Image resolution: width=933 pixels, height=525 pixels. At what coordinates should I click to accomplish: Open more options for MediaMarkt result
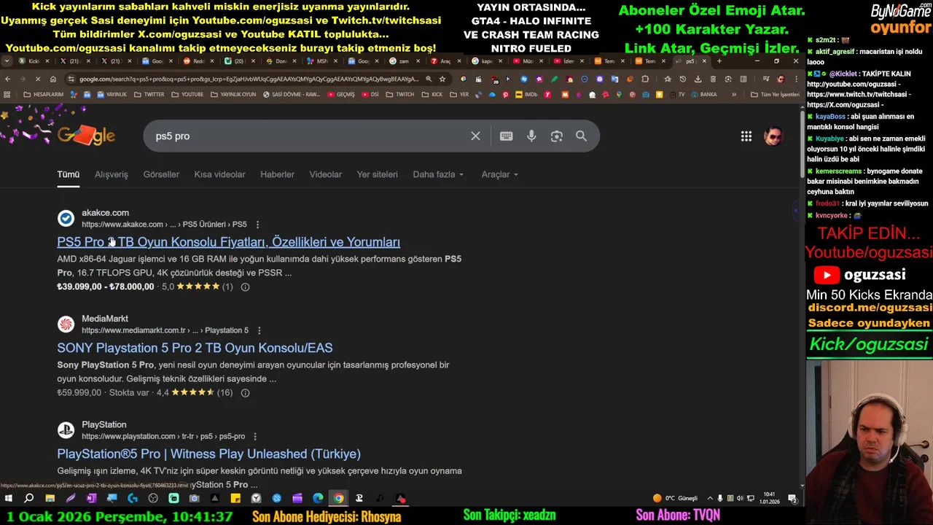259,330
